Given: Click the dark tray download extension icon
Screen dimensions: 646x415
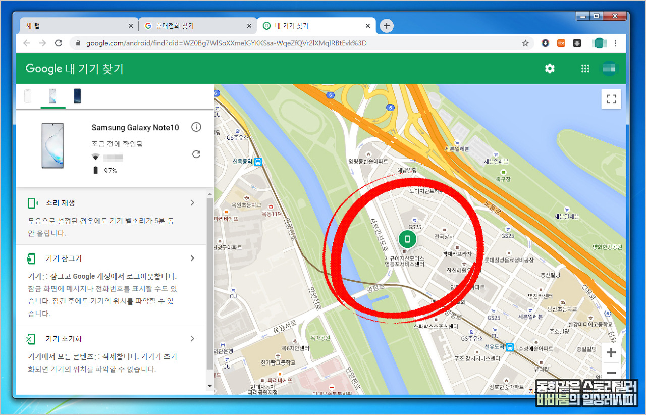Looking at the screenshot, I should tap(577, 43).
